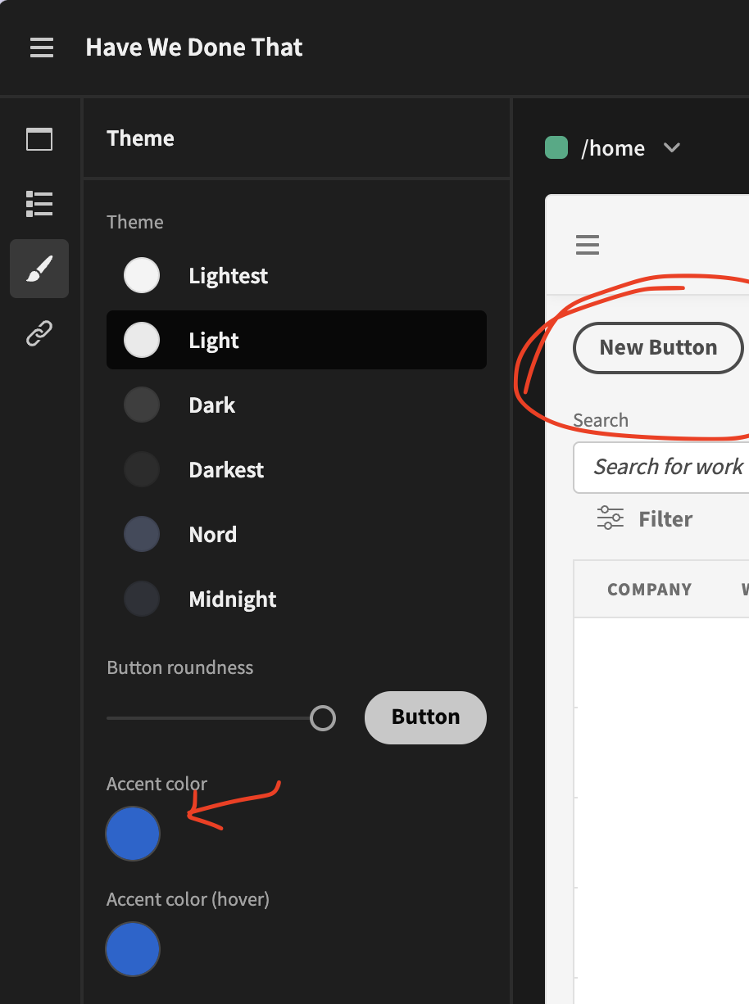The image size is (749, 1004).
Task: Open the Filter options using the sliders icon
Action: 609,518
